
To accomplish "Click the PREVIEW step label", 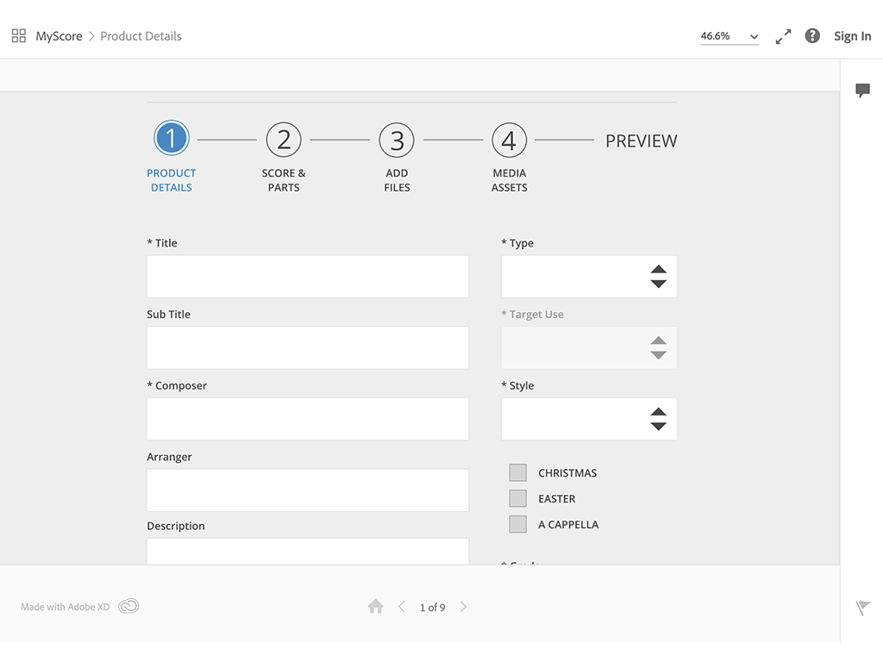I will tap(641, 141).
